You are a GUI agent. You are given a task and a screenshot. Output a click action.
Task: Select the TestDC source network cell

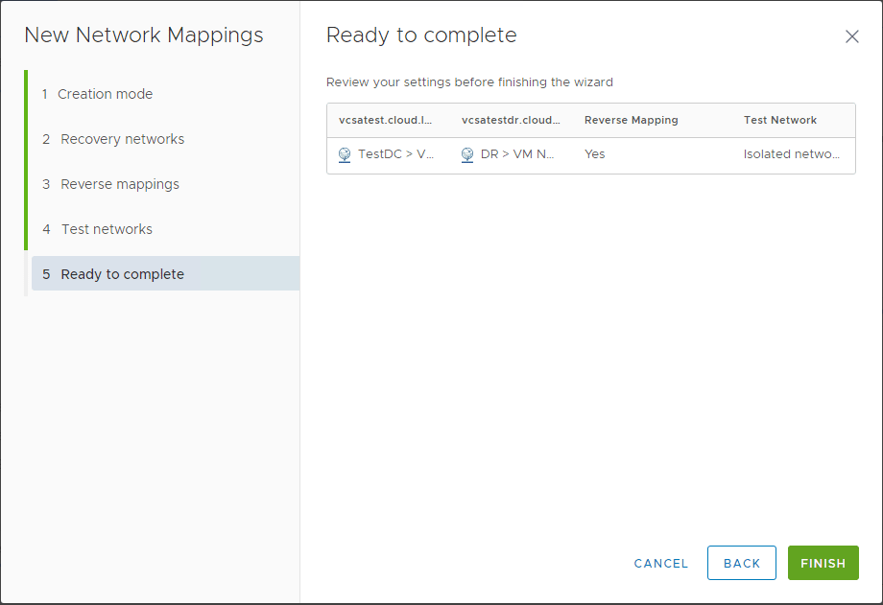point(395,154)
